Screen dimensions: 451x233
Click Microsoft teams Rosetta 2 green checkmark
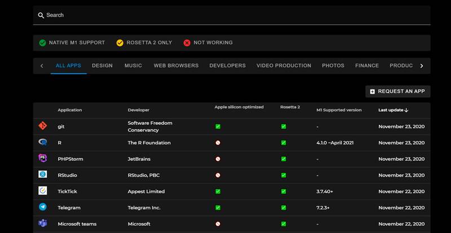coord(284,224)
